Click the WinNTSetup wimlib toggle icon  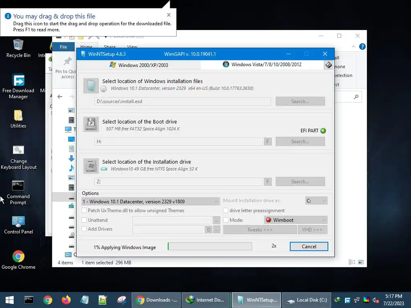coord(328,65)
